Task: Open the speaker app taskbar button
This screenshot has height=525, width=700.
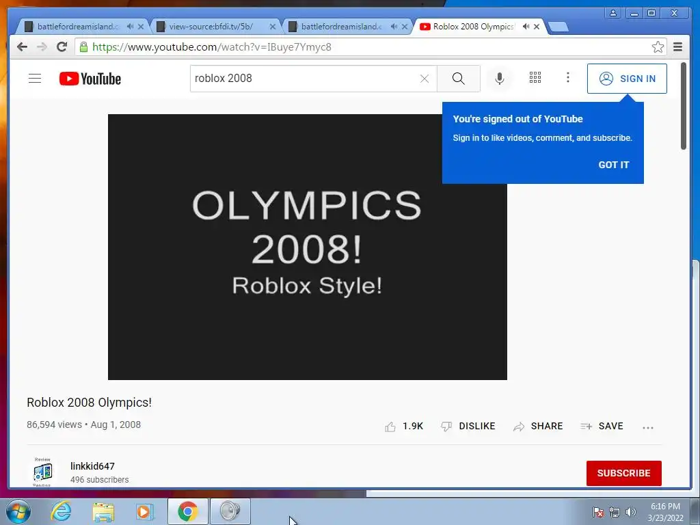Action: [x=230, y=511]
